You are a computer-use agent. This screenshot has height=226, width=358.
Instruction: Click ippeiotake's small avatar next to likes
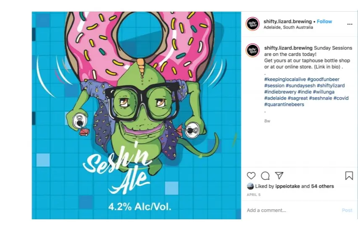pyautogui.click(x=250, y=186)
